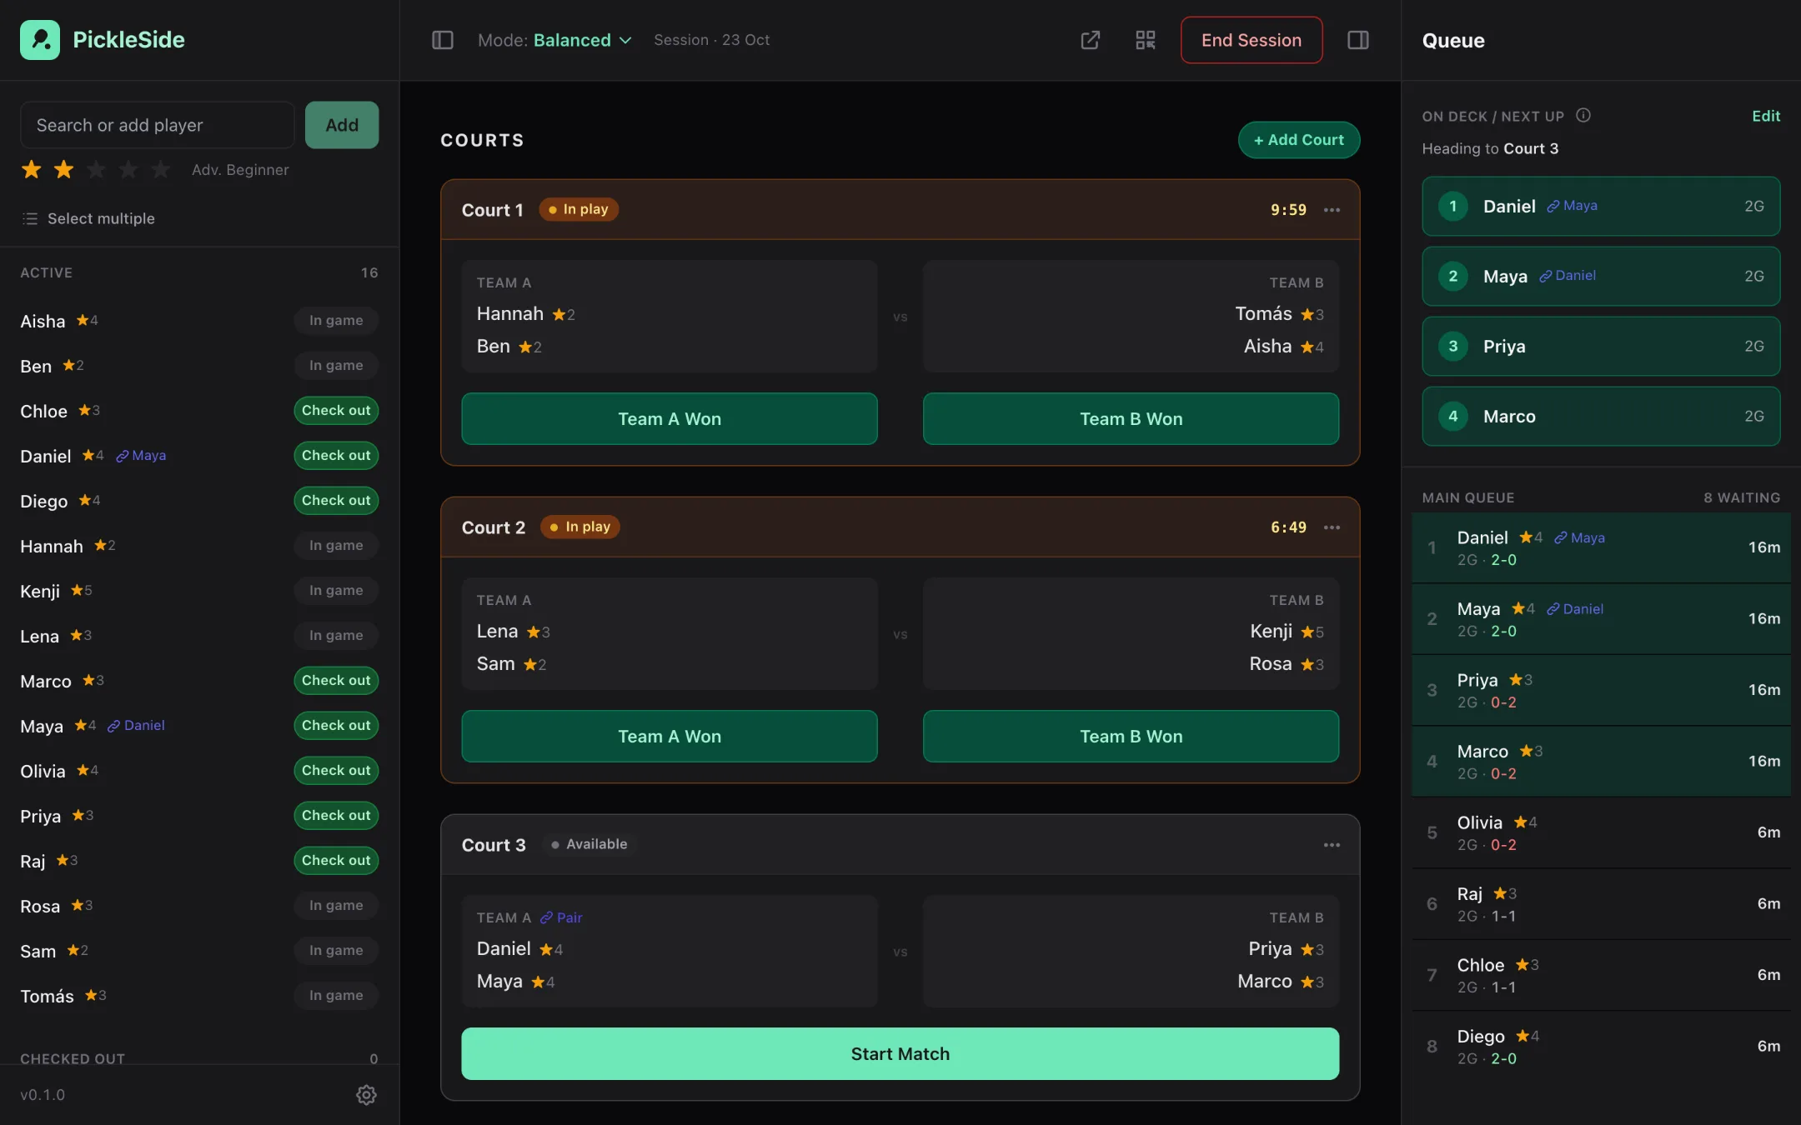Open the share/external link icon
1801x1125 pixels.
point(1090,40)
